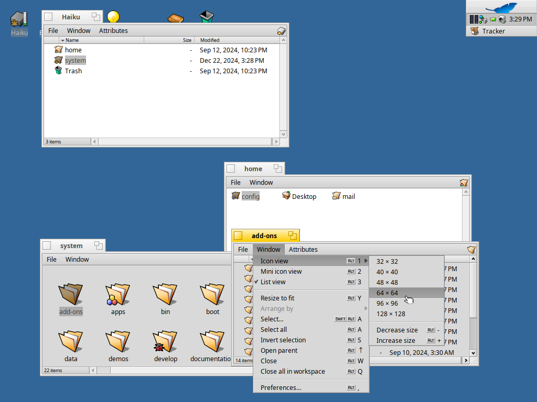
Task: Click Open parent menu item
Action: (x=311, y=351)
